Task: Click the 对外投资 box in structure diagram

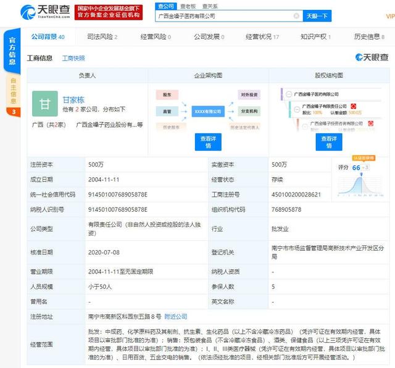Action: tap(249, 94)
